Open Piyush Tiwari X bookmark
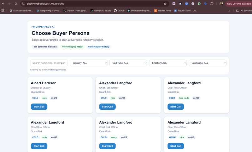 coord(75,11)
